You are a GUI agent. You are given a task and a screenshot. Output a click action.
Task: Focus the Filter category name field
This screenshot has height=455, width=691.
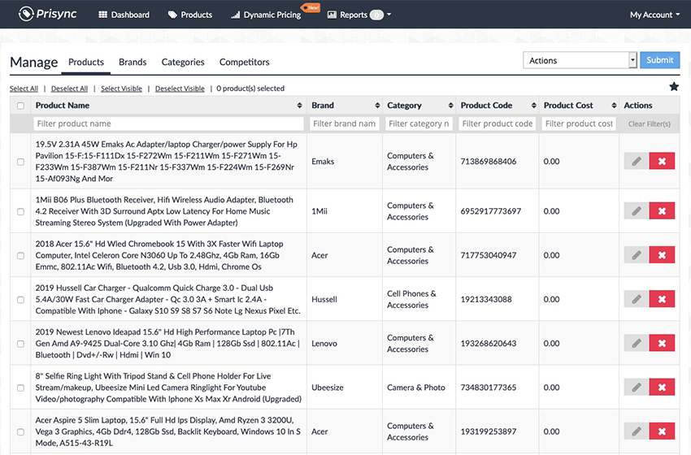419,123
